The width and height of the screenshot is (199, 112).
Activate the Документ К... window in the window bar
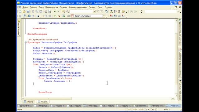pos(25,106)
